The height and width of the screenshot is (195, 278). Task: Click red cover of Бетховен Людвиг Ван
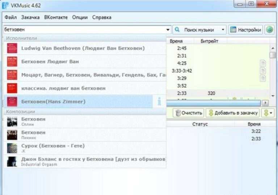[x=12, y=62]
